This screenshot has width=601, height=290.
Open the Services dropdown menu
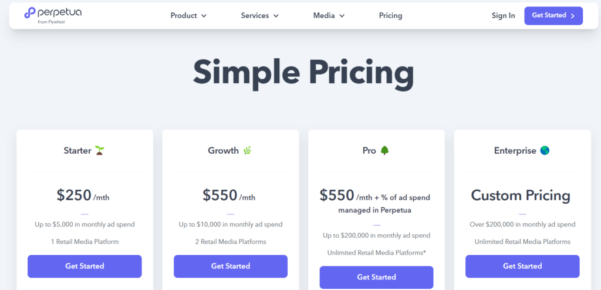click(259, 16)
